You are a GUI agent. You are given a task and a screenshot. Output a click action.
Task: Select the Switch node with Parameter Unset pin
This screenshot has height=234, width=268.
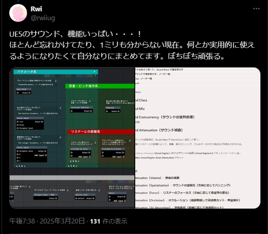pos(31,154)
